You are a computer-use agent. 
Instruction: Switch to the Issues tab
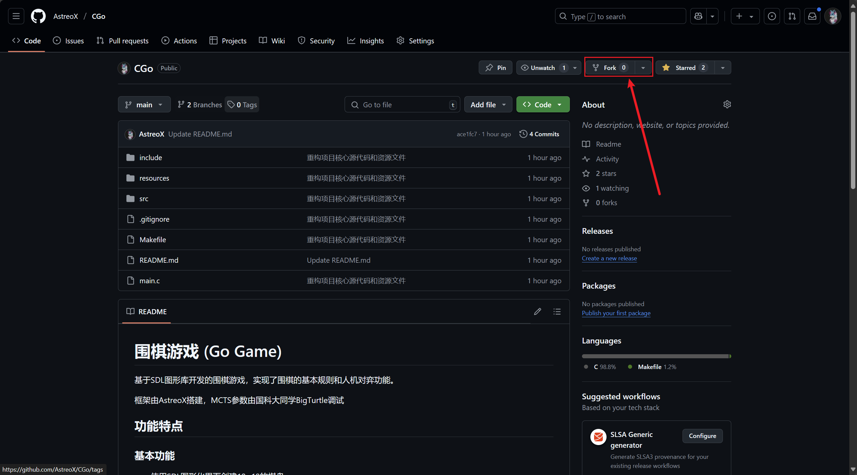coord(68,41)
